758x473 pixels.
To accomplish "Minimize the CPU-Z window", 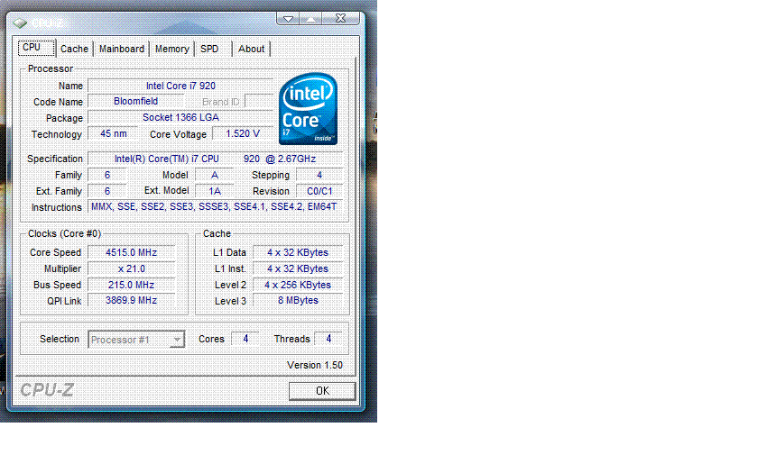I will point(288,19).
